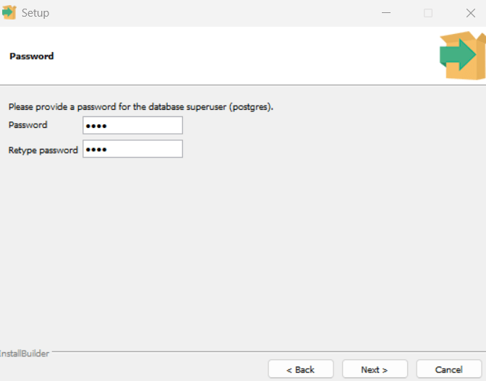Click the bold Password heading
Viewport: 486px width, 381px height.
[x=32, y=56]
